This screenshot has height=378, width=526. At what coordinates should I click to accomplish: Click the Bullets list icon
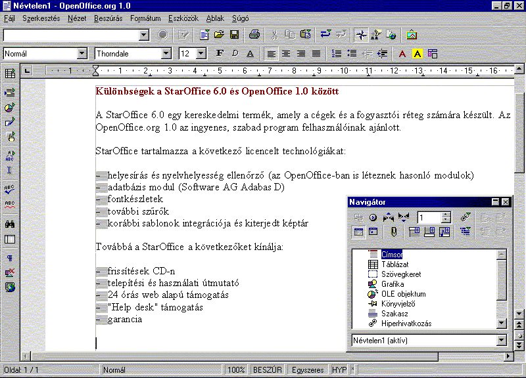coord(352,54)
